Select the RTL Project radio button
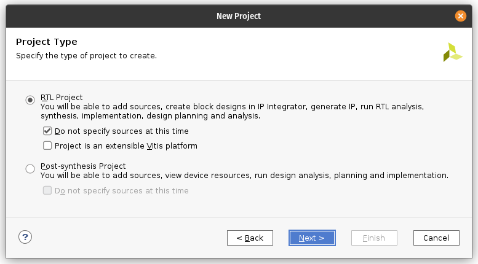 point(30,99)
